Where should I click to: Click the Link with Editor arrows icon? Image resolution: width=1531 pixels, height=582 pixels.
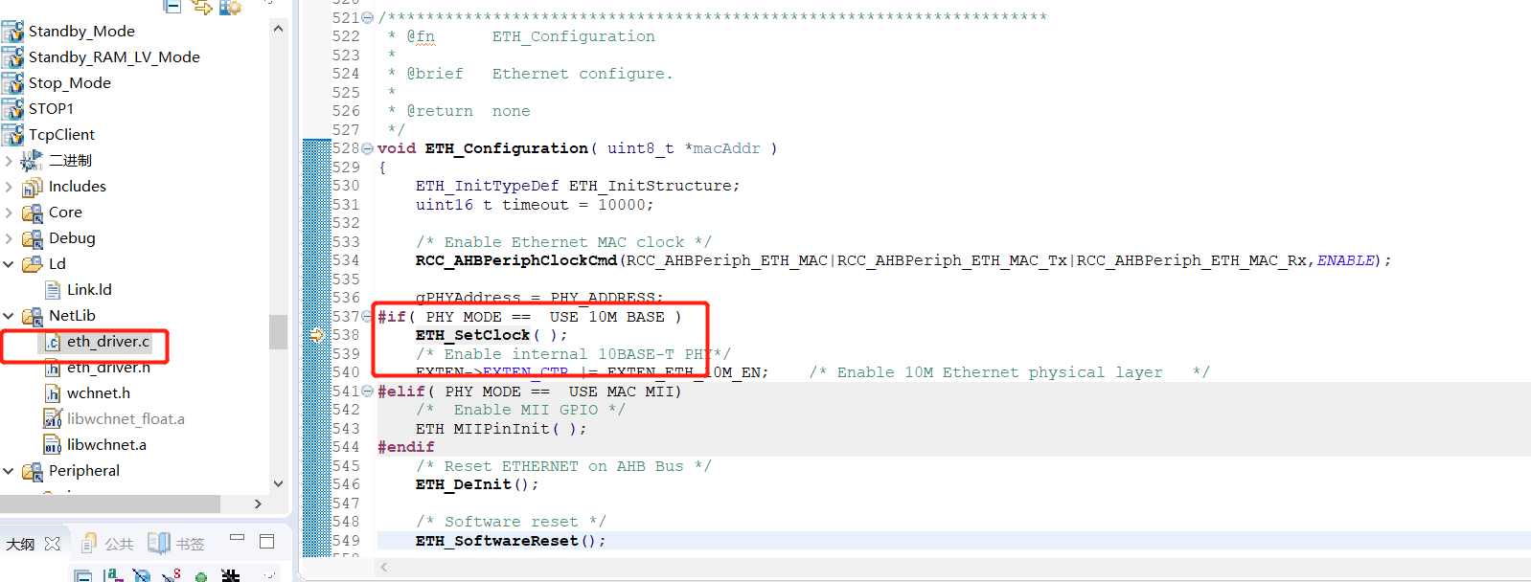(202, 7)
